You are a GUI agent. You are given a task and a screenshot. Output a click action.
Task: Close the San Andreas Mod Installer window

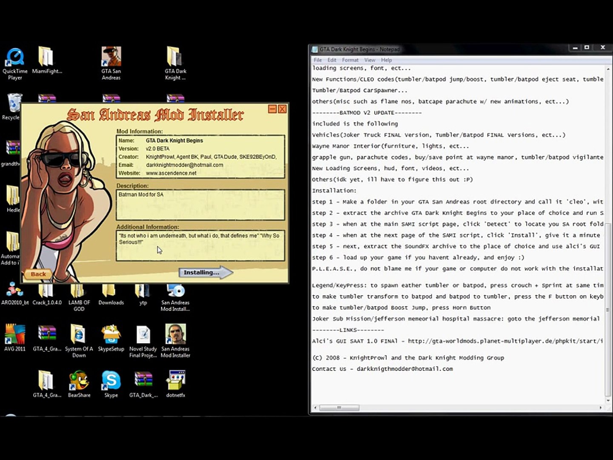coord(282,109)
